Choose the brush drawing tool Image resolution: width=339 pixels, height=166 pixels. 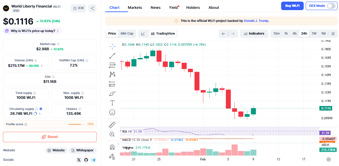(112, 94)
